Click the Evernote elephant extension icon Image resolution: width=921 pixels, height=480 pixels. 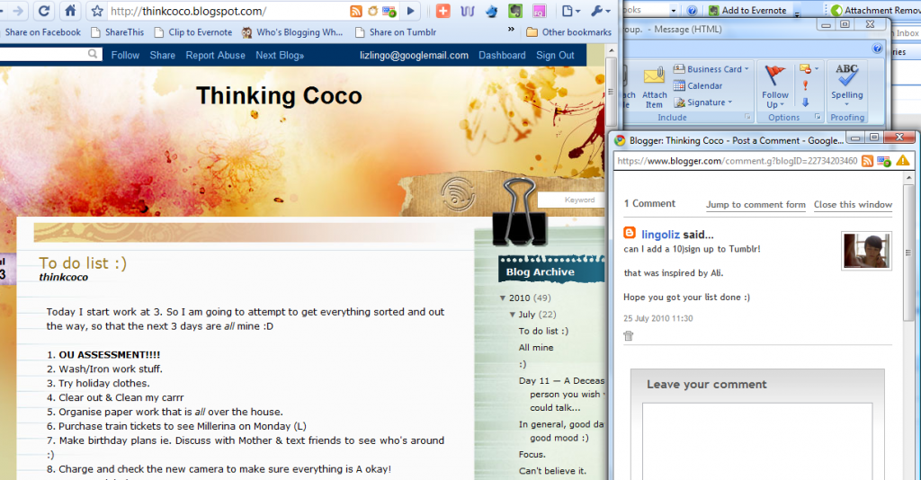click(514, 12)
